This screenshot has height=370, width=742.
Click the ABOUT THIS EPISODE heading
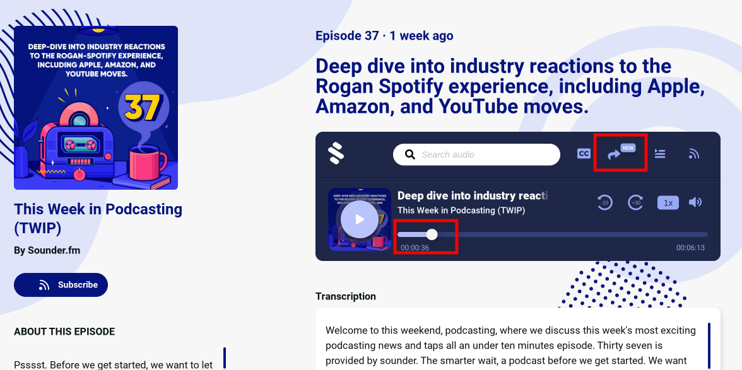[x=64, y=332]
